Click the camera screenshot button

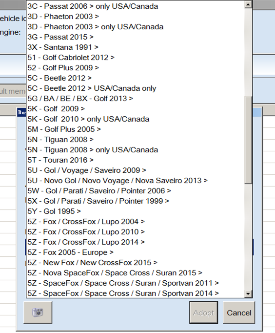pyautogui.click(x=38, y=312)
